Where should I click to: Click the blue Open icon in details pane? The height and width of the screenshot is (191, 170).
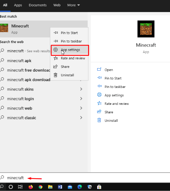coord(99,69)
